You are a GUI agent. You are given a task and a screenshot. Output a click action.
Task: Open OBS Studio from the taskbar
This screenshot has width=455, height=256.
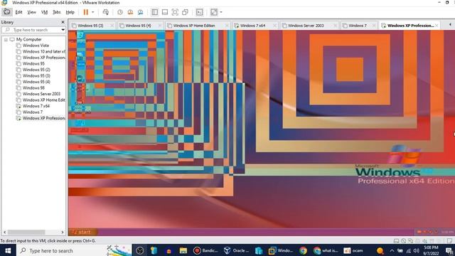pos(140,250)
